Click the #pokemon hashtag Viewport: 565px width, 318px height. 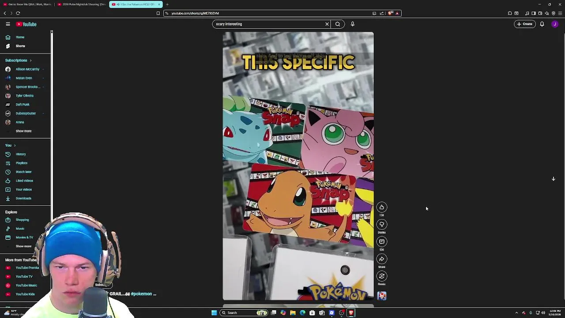pyautogui.click(x=141, y=294)
